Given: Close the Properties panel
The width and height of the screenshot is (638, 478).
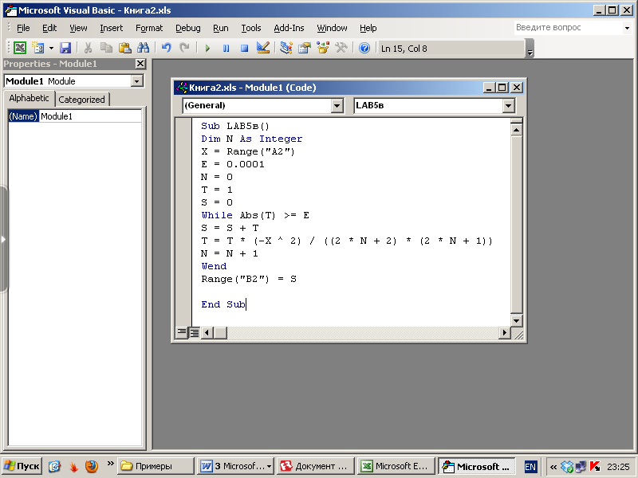Looking at the screenshot, I should point(140,64).
